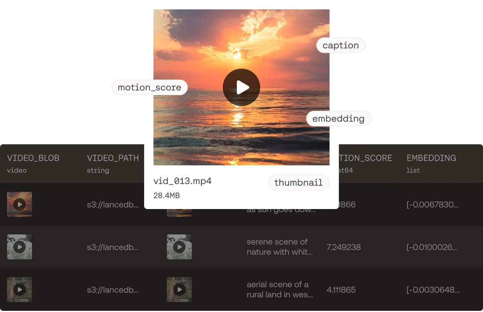Click the VIDEO_PATH column header
This screenshot has width=483, height=312.
click(x=113, y=158)
